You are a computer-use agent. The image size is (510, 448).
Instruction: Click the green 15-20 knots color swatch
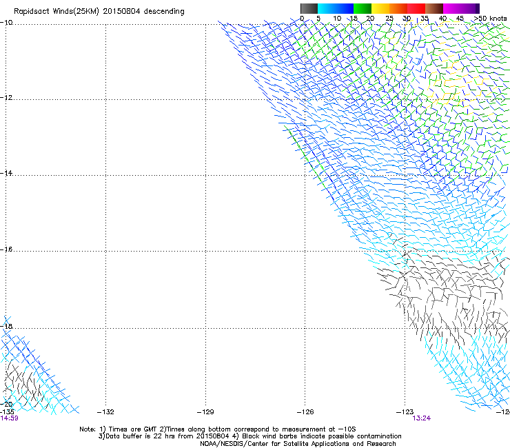[363, 8]
